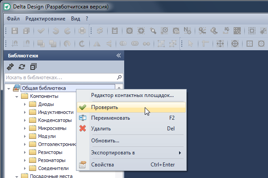268x178 pixels.
Task: Expand the Диоды folder node
Action: [x=26, y=105]
